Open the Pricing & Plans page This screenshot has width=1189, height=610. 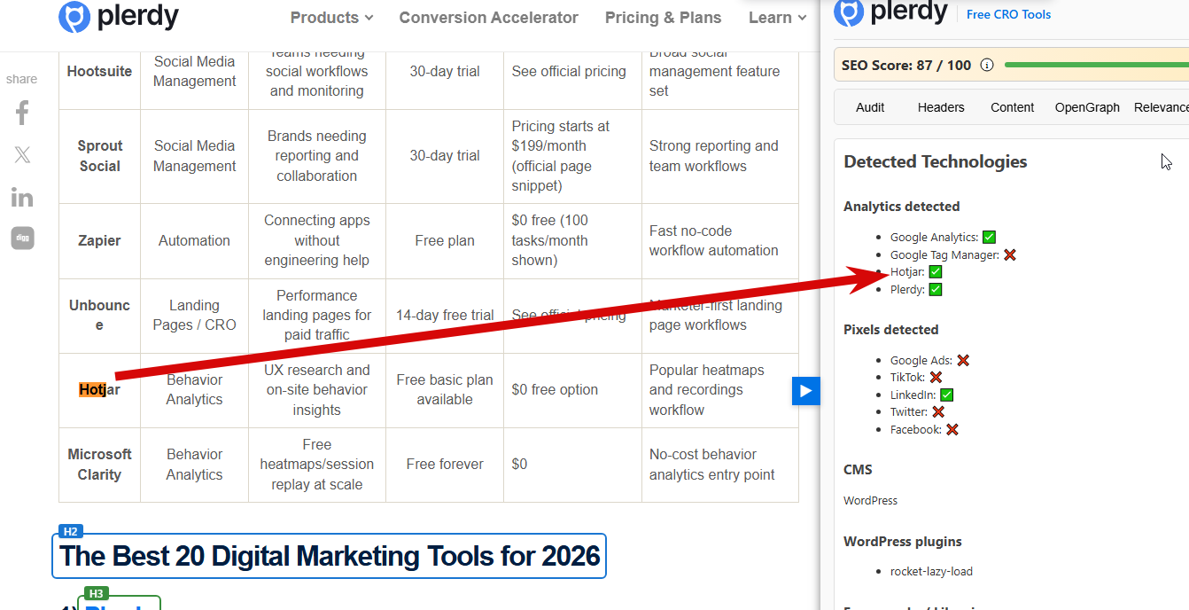[x=663, y=18]
